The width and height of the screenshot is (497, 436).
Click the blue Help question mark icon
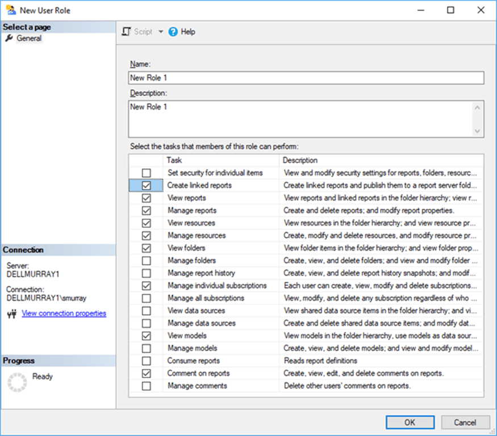point(173,32)
